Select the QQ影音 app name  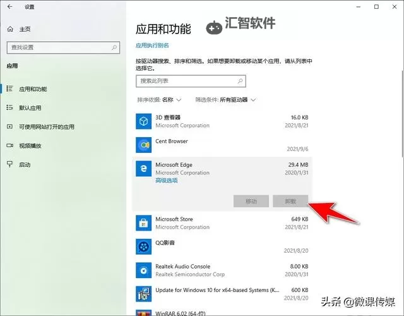165,243
